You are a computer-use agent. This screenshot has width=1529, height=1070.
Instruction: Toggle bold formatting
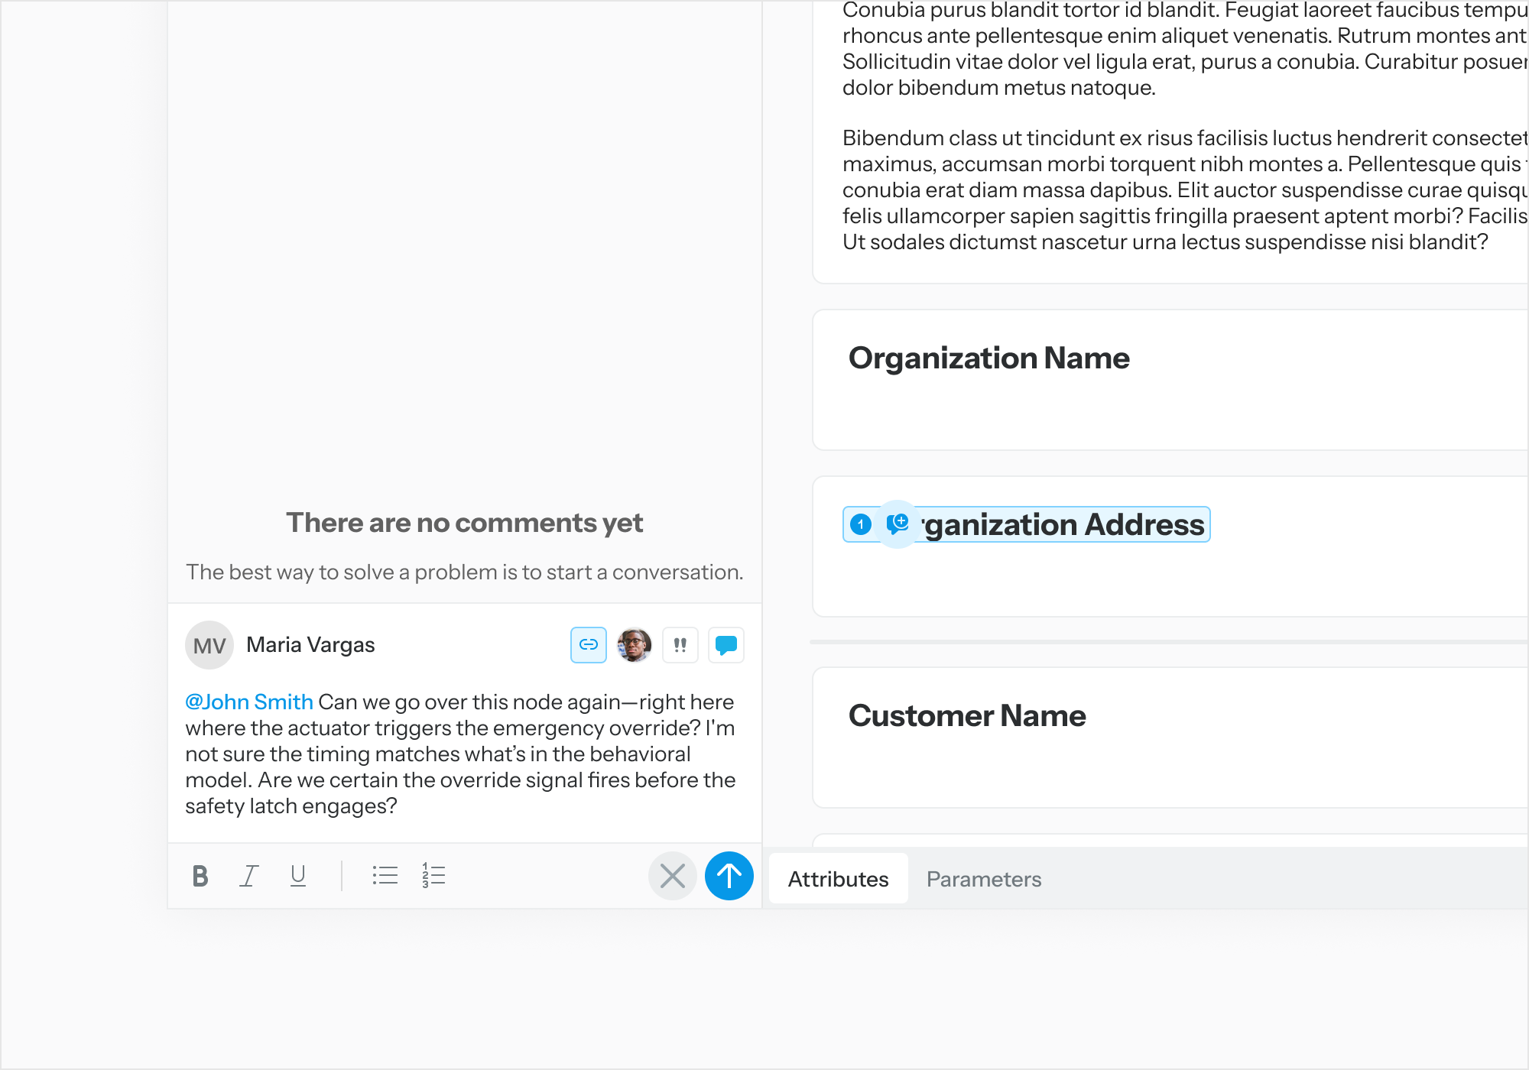click(x=200, y=876)
